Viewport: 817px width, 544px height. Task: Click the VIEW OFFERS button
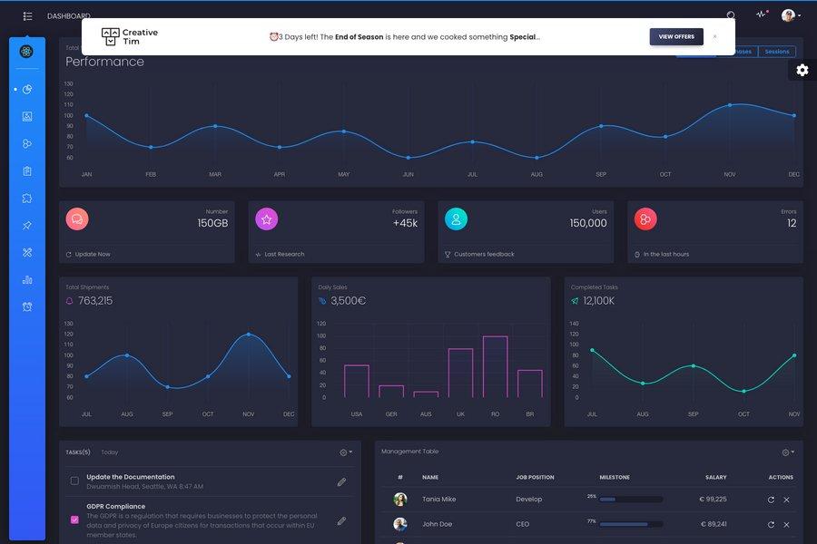(675, 36)
